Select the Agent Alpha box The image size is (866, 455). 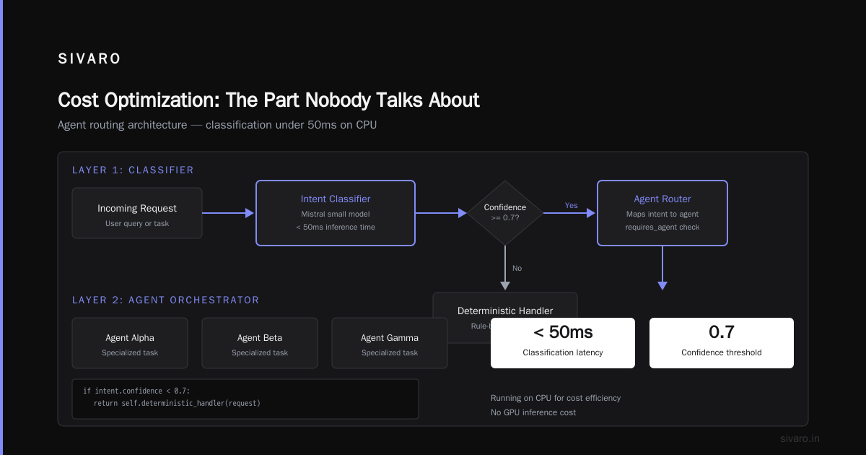(x=130, y=343)
